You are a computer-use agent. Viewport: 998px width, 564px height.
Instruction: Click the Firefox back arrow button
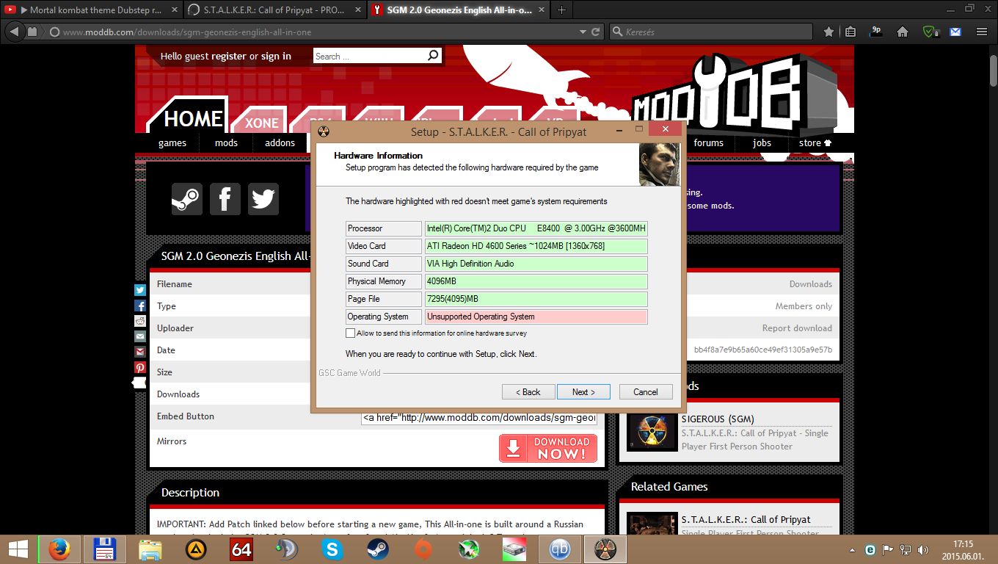tap(14, 32)
